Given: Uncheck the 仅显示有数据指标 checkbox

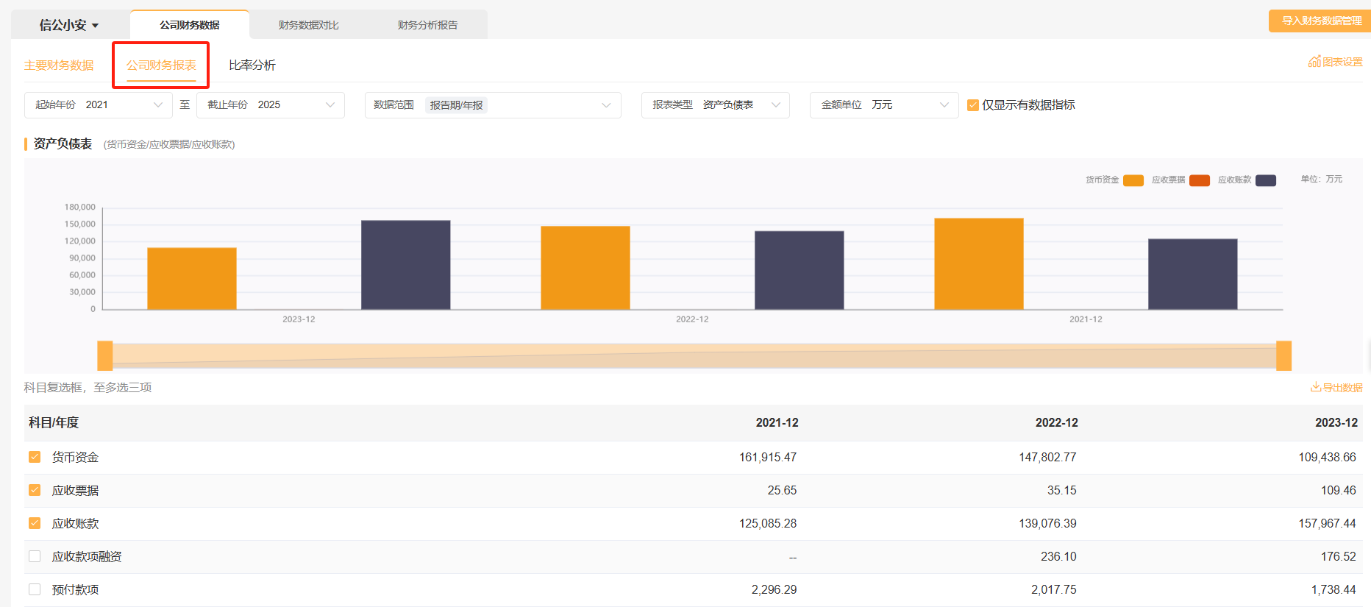Looking at the screenshot, I should point(973,105).
